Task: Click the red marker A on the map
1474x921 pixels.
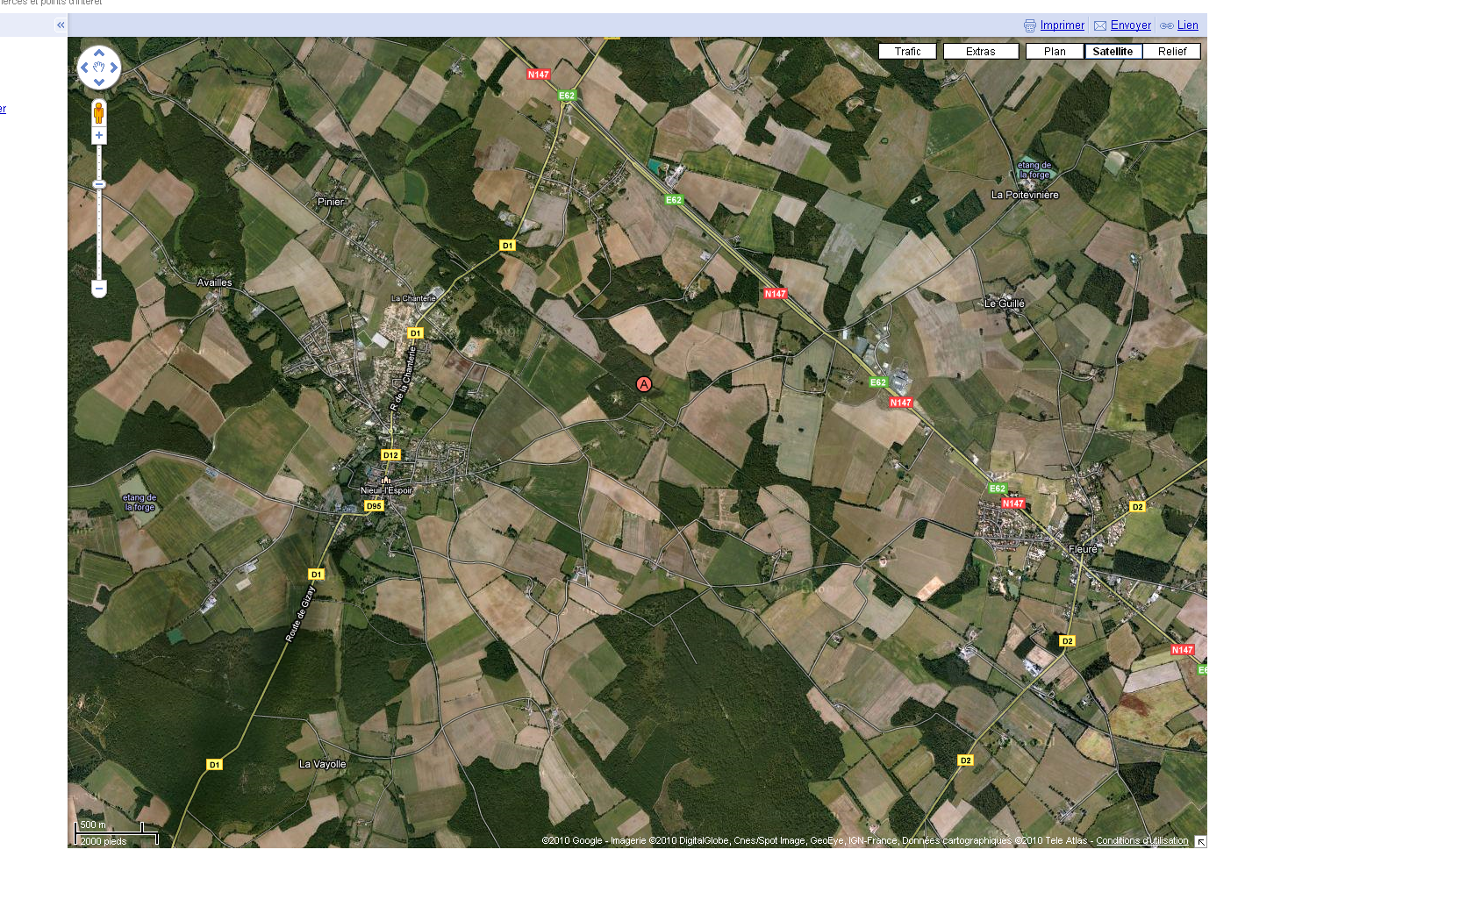Action: click(643, 384)
